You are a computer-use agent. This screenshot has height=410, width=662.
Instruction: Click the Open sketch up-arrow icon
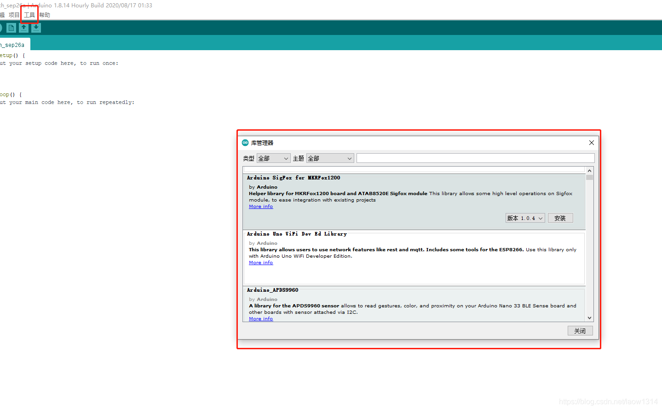click(23, 28)
